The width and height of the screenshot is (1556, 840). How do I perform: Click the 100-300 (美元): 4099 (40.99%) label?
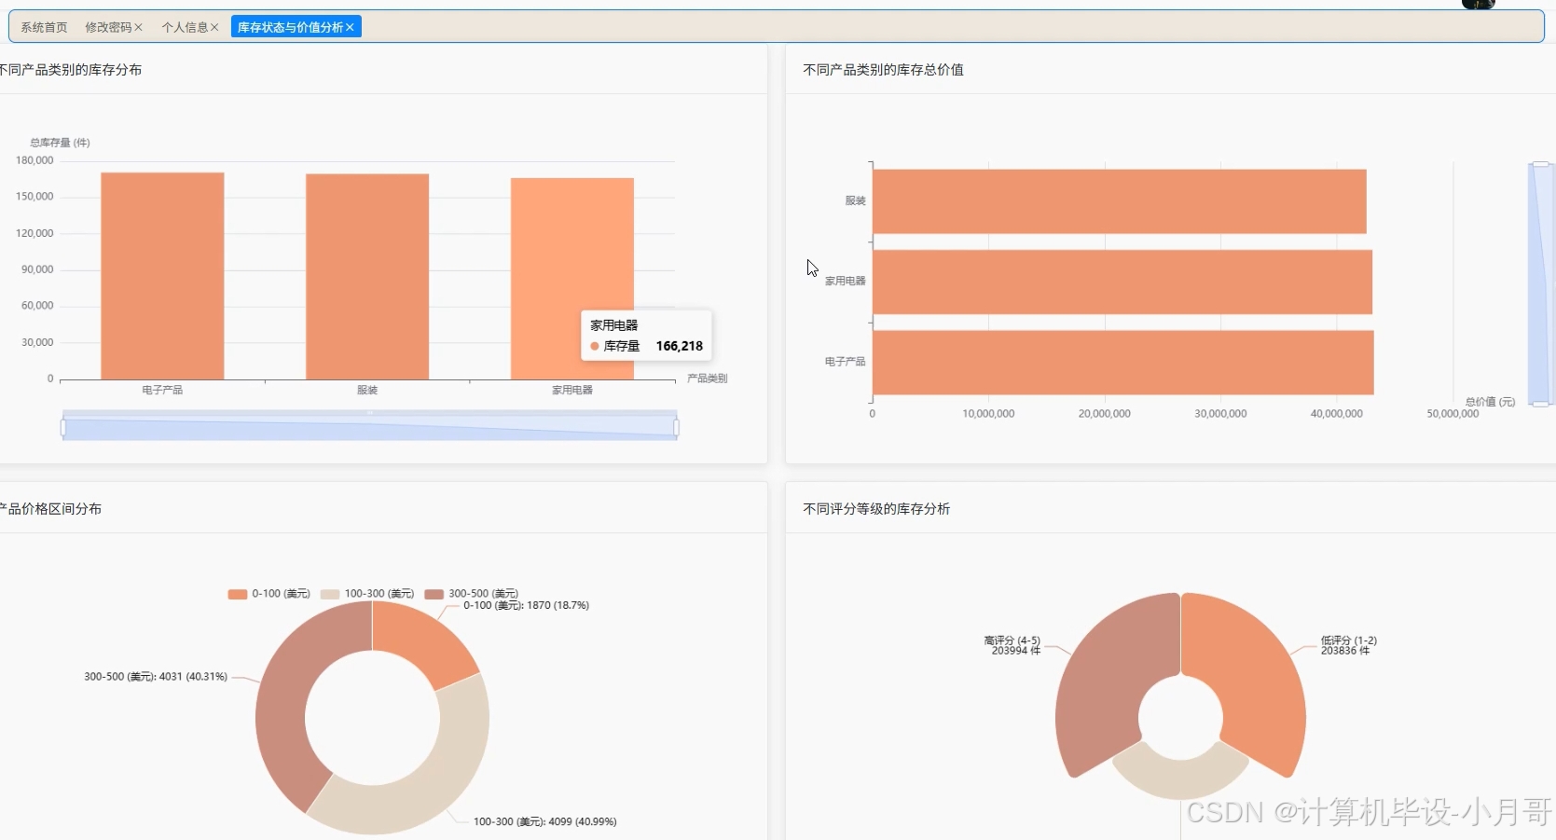pos(544,822)
